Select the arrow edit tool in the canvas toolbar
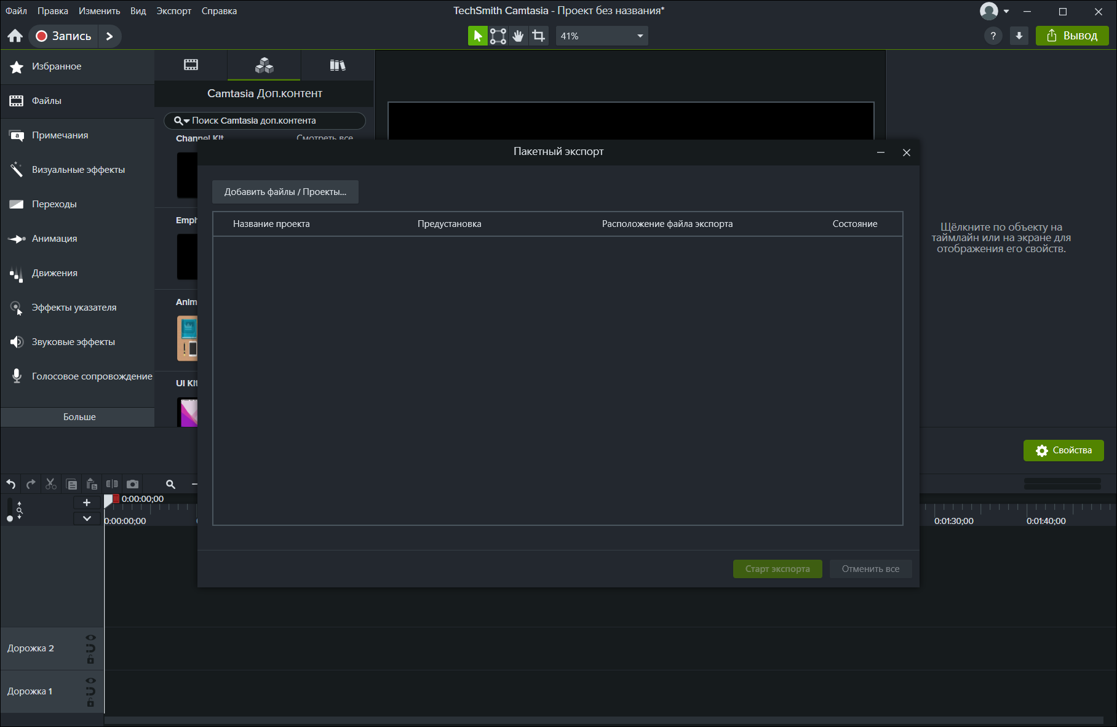Image resolution: width=1117 pixels, height=727 pixels. 477,36
